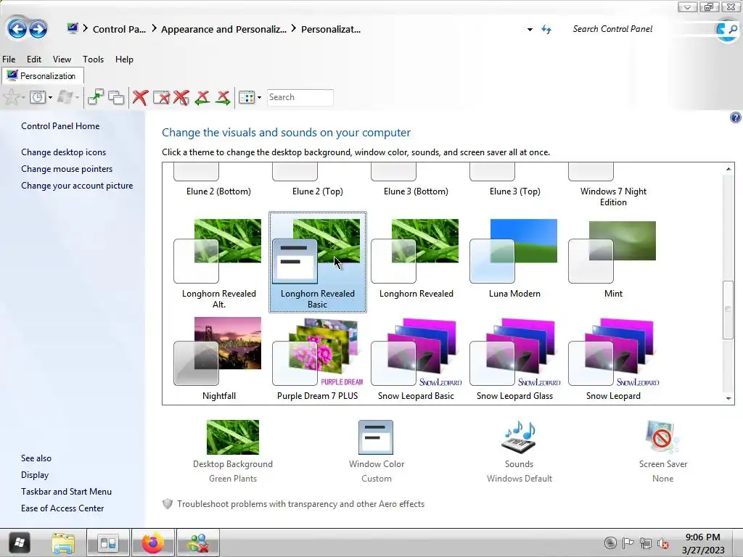
Task: Select the Snow Leopard Basic theme
Action: tap(416, 359)
